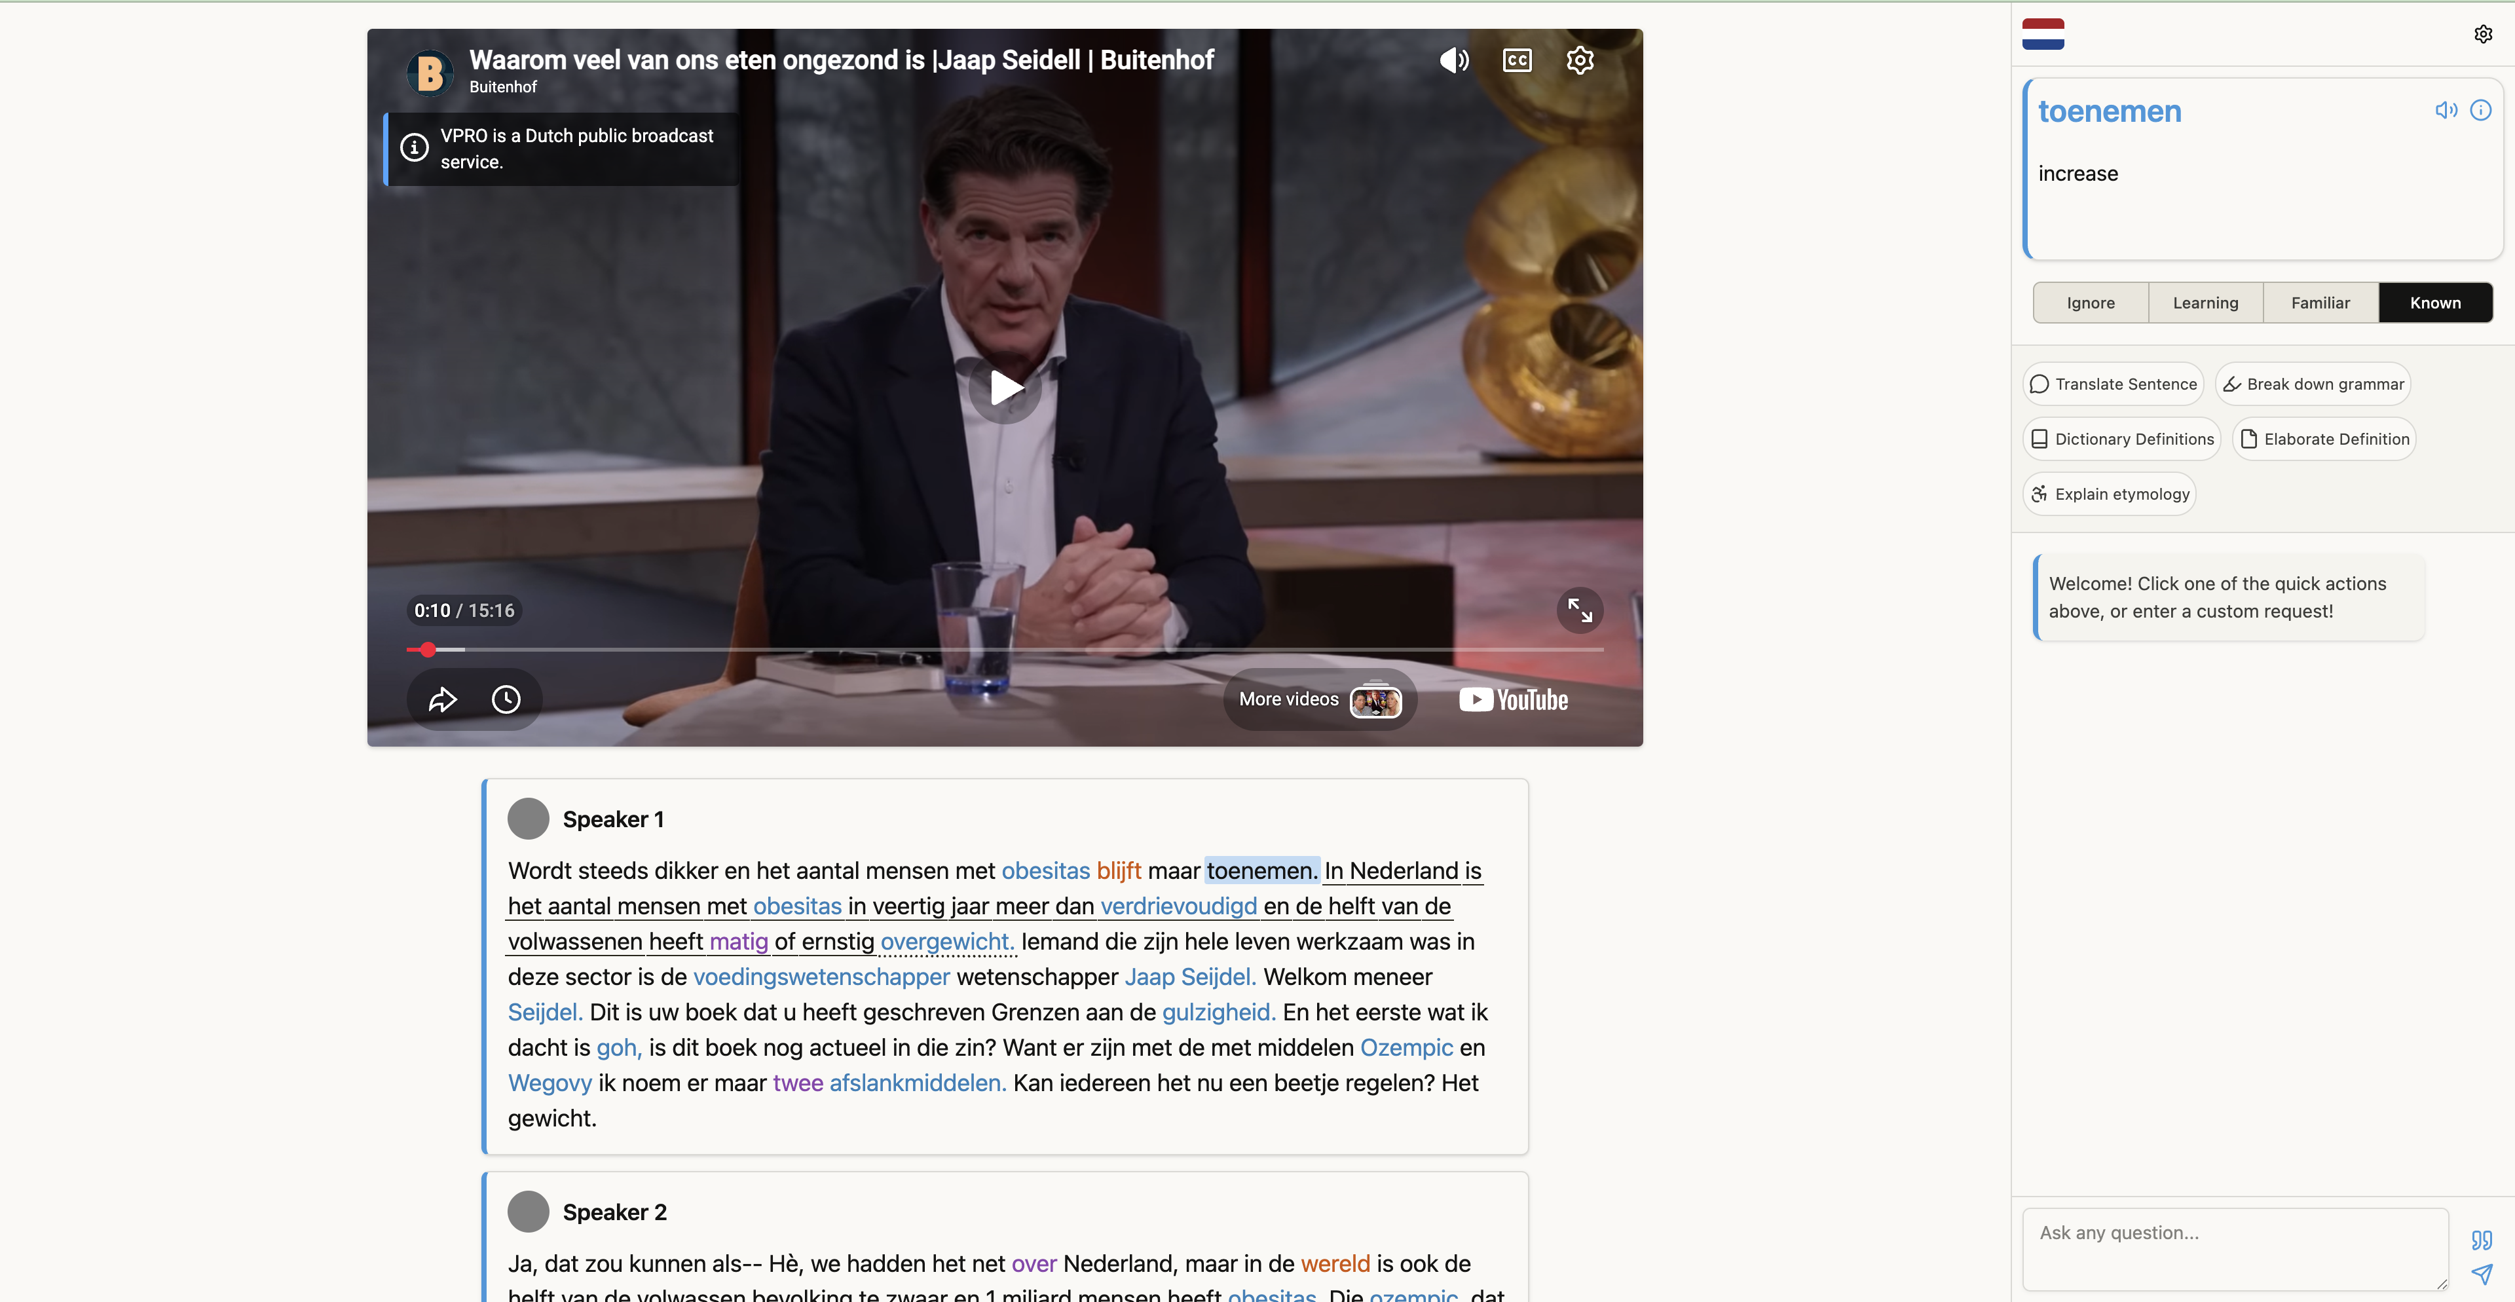Click Explain etymology button
The width and height of the screenshot is (2515, 1302).
coord(2110,494)
